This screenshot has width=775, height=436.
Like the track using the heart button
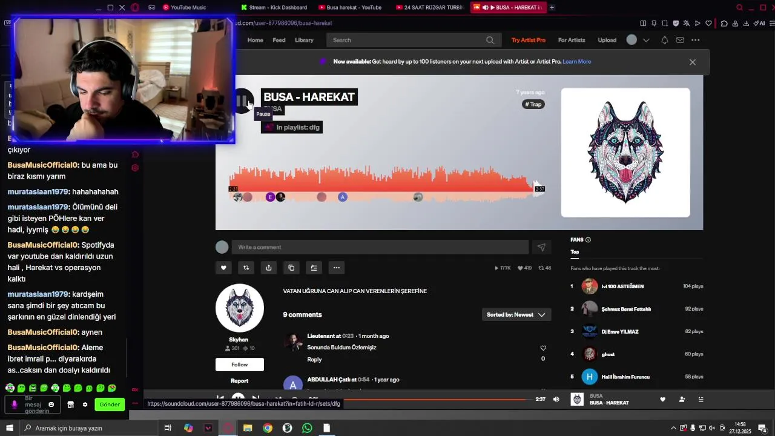(x=223, y=268)
